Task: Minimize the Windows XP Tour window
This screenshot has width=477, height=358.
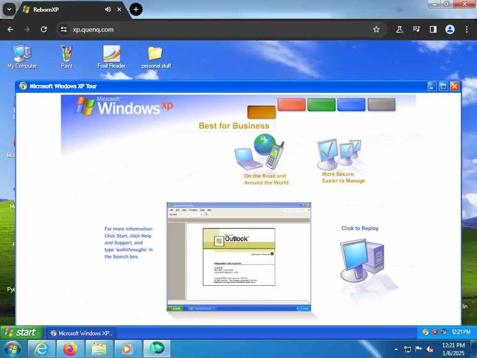Action: [x=432, y=86]
